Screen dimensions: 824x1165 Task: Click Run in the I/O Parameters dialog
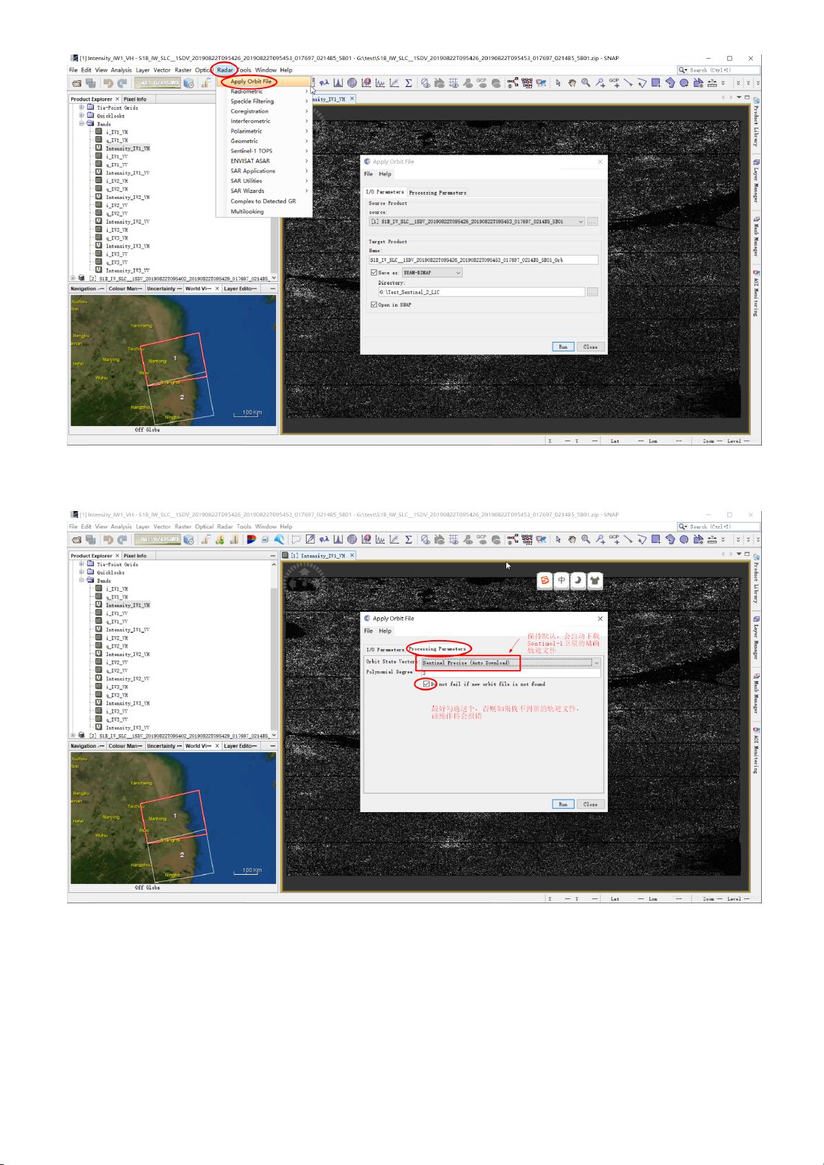tap(563, 347)
